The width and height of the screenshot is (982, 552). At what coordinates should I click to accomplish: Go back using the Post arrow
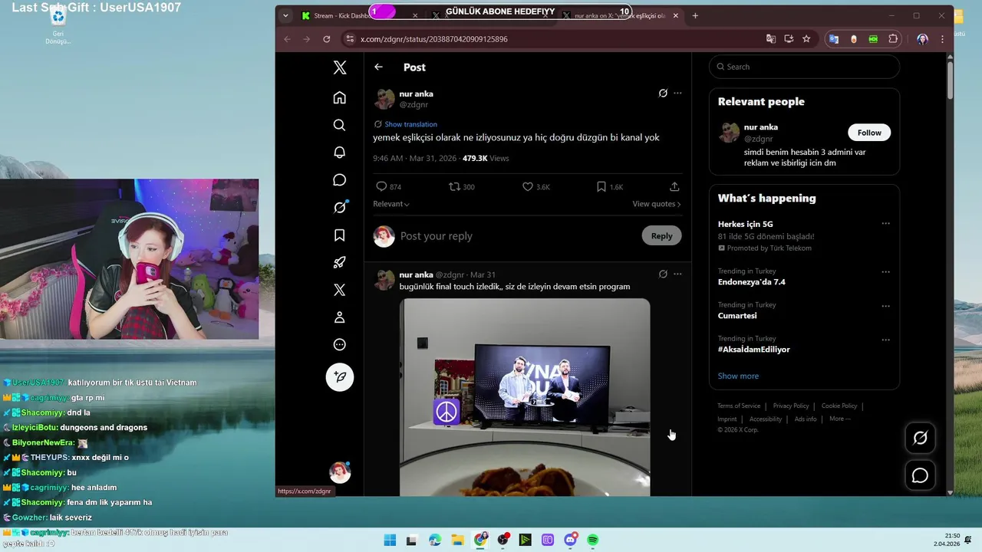point(378,67)
